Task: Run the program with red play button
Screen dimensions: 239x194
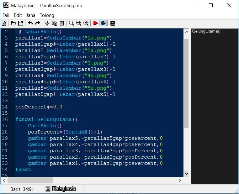Action: (96, 23)
